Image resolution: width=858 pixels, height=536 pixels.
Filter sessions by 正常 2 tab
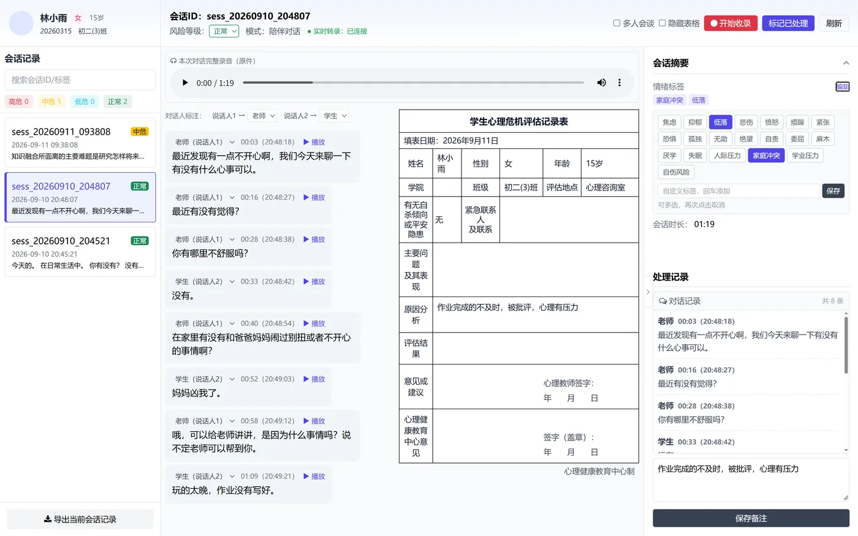pyautogui.click(x=117, y=102)
